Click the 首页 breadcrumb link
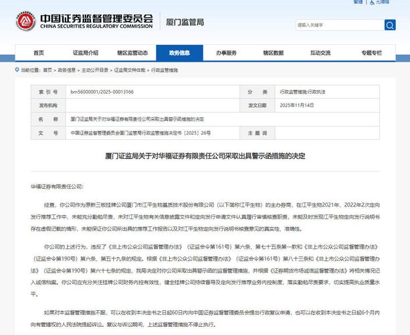 coord(47,70)
